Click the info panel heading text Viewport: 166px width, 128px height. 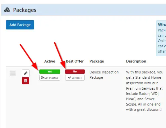(162, 24)
